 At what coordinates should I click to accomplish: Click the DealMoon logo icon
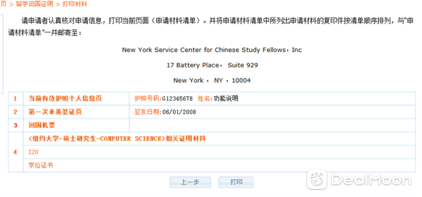pyautogui.click(x=317, y=179)
